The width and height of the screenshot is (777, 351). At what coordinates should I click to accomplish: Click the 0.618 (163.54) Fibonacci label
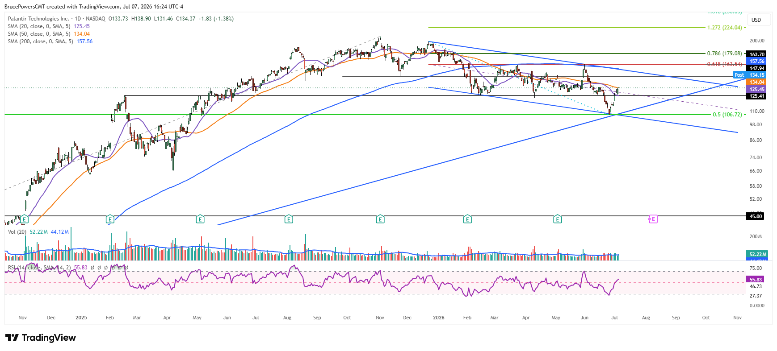point(724,64)
